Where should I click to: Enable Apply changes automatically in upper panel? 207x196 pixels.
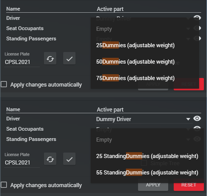[4, 84]
